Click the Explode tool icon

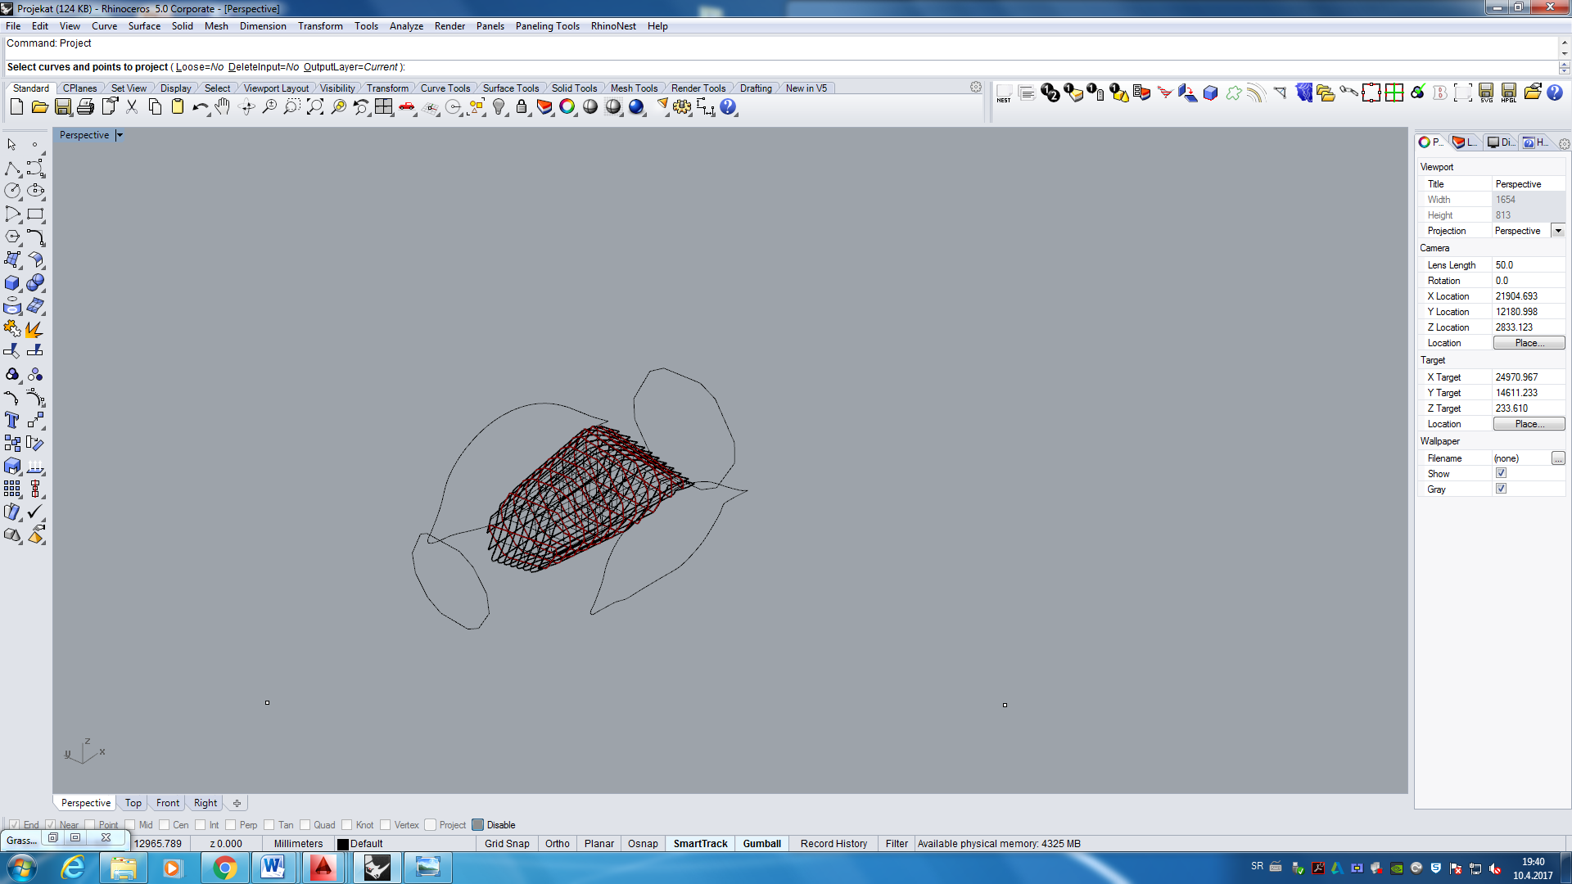click(x=34, y=329)
